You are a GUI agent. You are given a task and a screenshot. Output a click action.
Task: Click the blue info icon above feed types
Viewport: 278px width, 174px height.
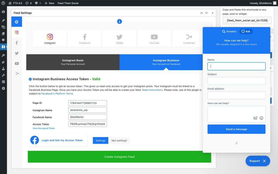pyautogui.click(x=119, y=21)
